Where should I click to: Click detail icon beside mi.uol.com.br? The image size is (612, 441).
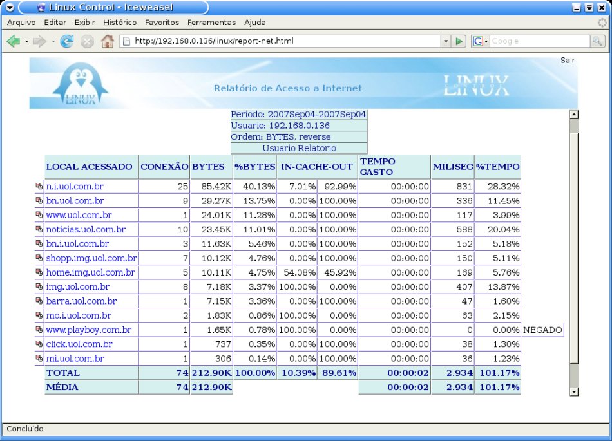(39, 359)
